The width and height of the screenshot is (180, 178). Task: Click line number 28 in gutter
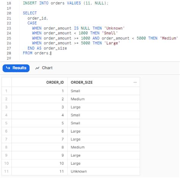coord(9,53)
